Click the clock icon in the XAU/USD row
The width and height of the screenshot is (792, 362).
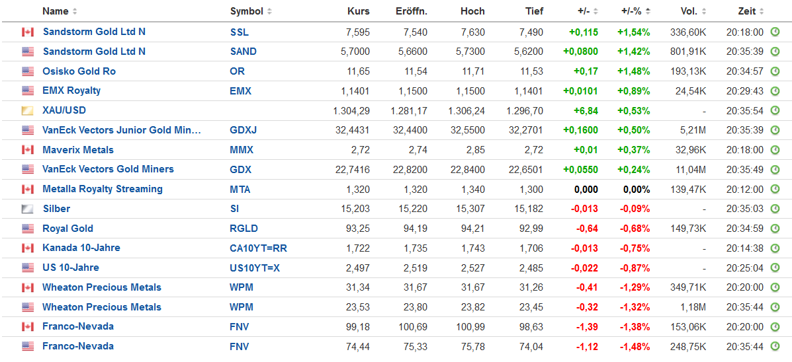[775, 110]
